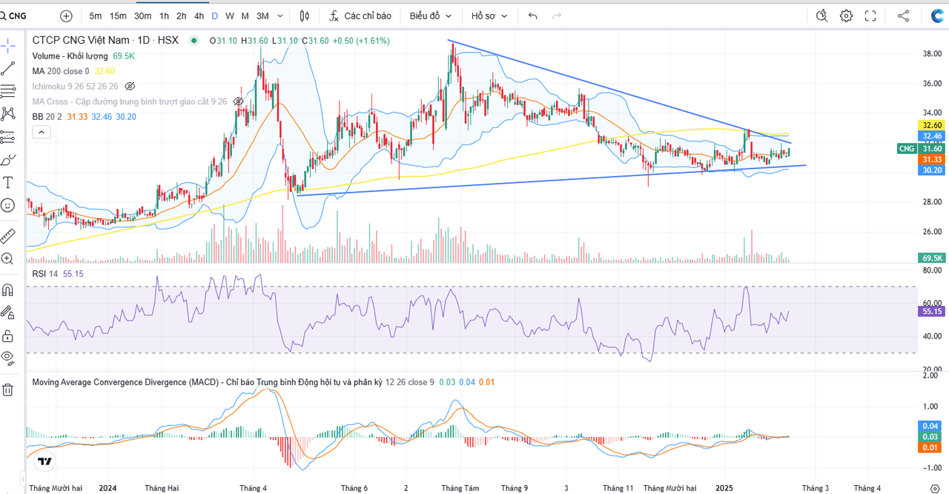Open the Biểu đồ dropdown
The image size is (949, 494).
point(431,16)
